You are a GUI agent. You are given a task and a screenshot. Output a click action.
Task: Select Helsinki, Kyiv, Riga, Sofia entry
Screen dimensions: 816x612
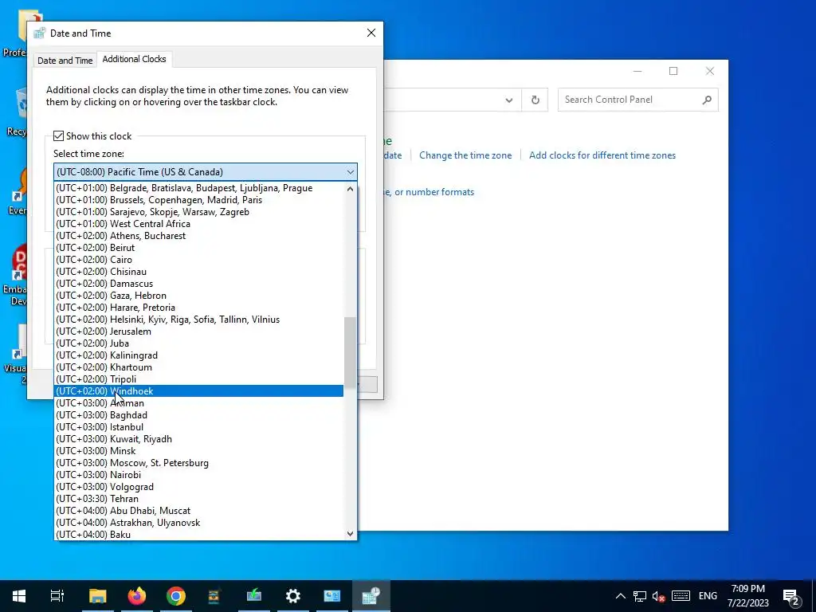point(198,320)
